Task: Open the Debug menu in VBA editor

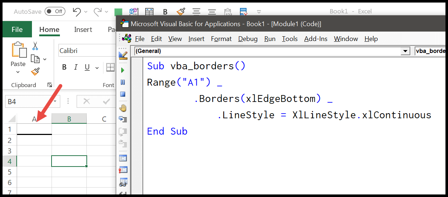Action: 248,39
